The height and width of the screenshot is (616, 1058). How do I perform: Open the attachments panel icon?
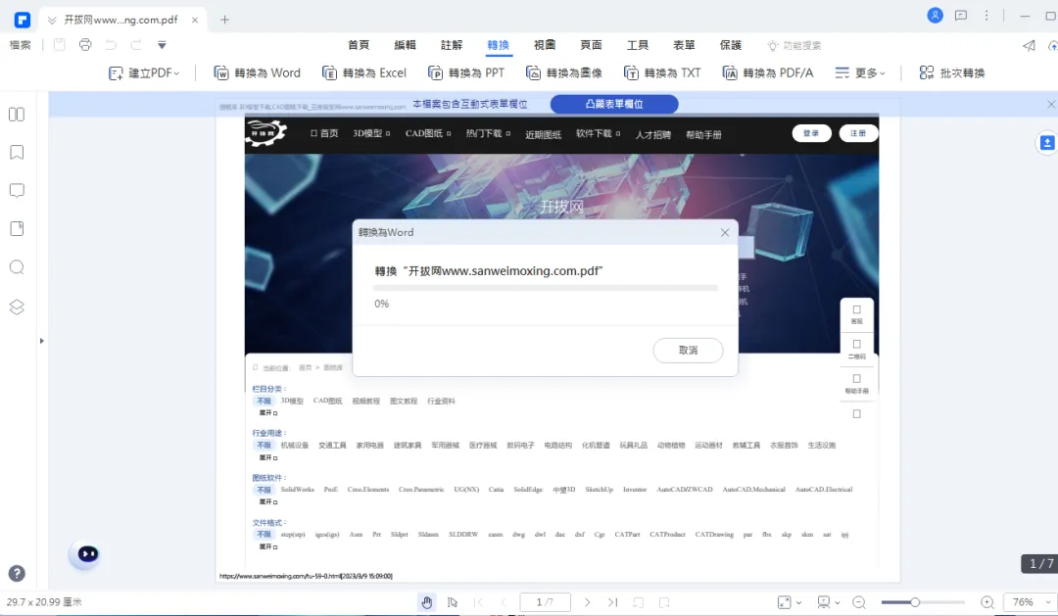(x=17, y=229)
